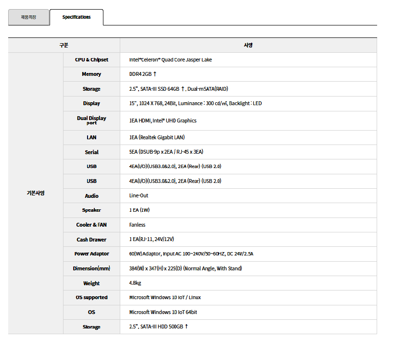The image size is (393, 351).
Task: Click the up arrow after DDR4 2GB
Action: [155, 74]
